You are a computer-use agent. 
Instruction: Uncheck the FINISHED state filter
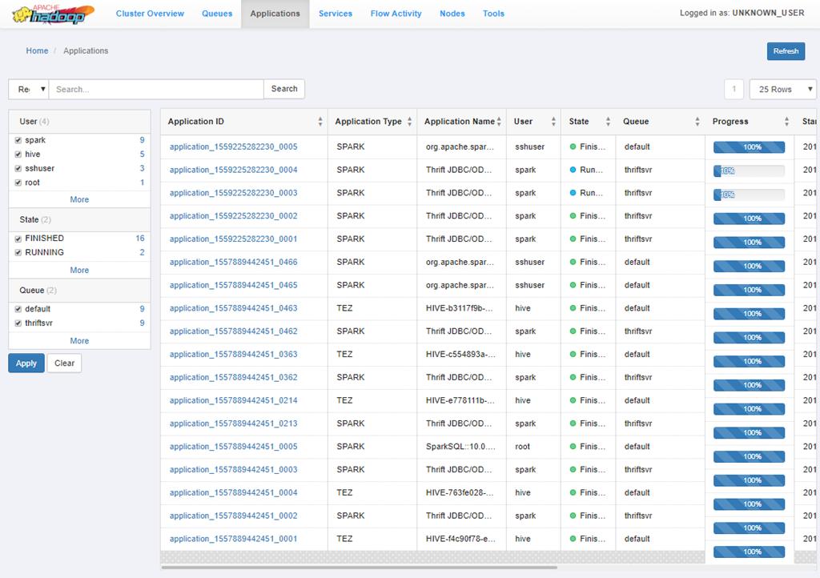18,239
